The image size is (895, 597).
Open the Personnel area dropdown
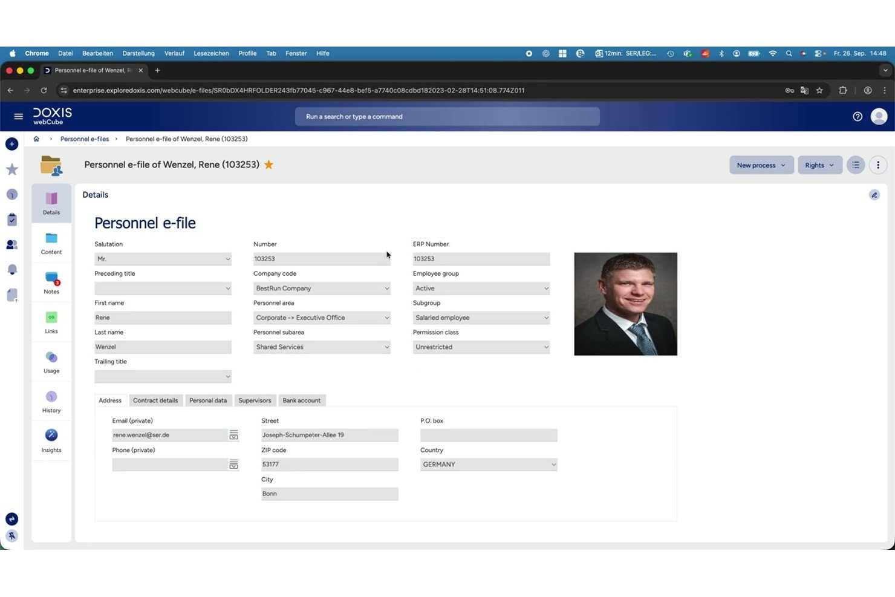[x=322, y=318]
